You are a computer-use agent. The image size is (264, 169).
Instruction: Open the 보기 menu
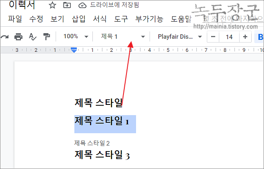click(57, 19)
